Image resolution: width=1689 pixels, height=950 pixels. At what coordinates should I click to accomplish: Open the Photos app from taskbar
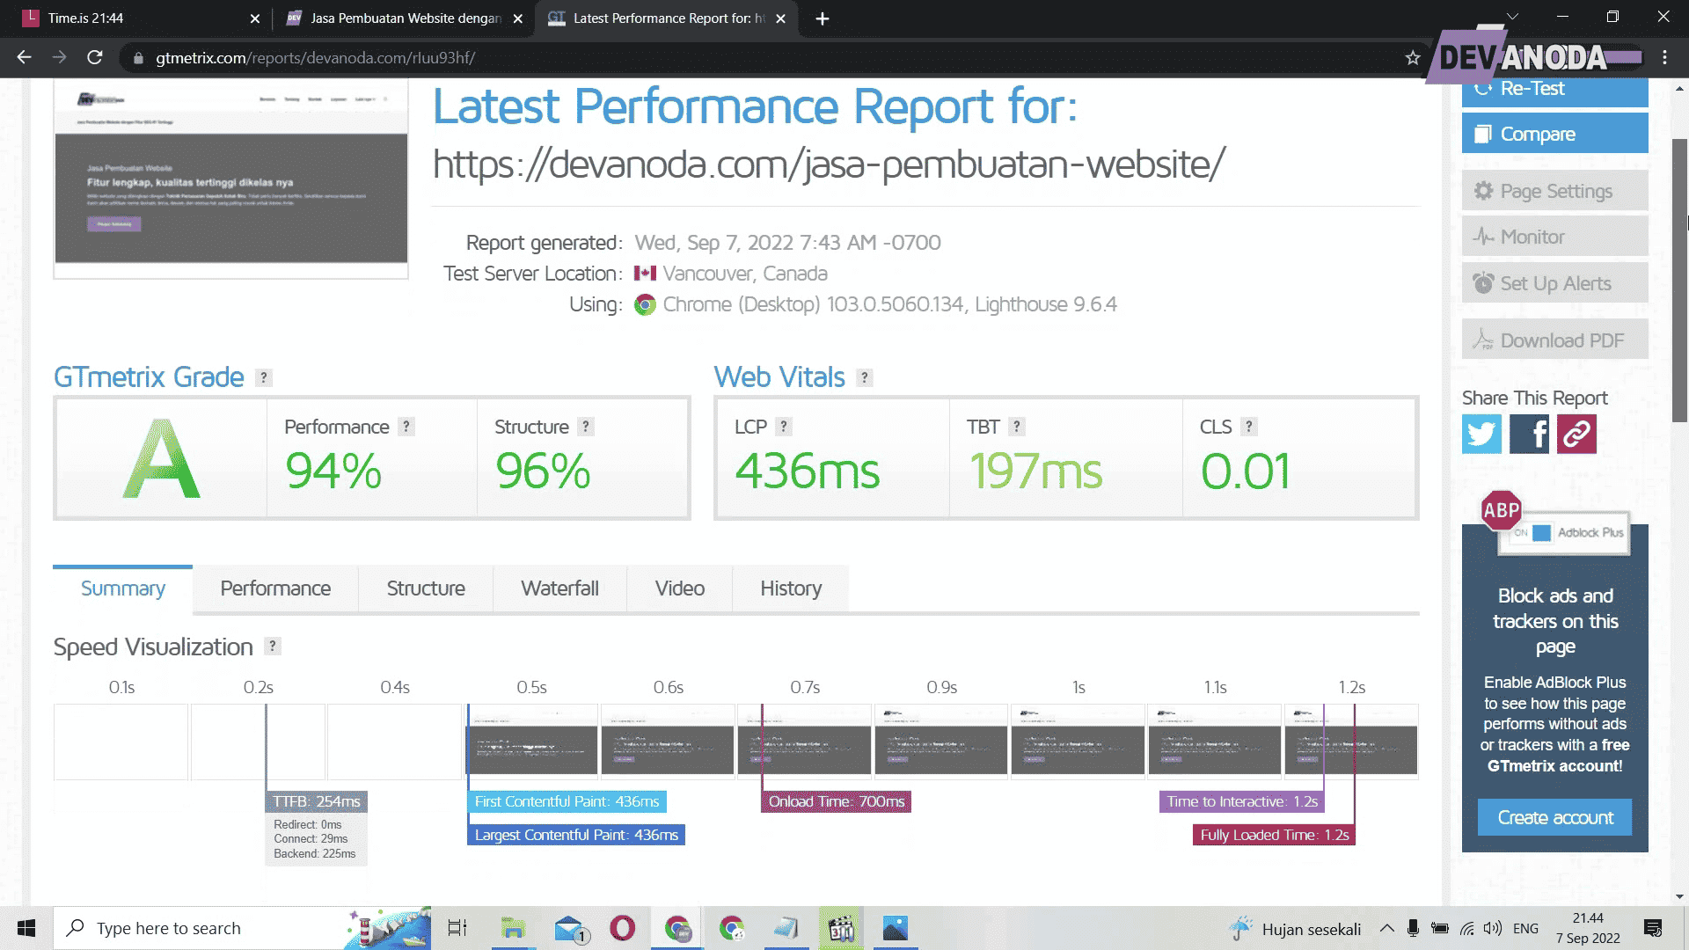pyautogui.click(x=896, y=928)
